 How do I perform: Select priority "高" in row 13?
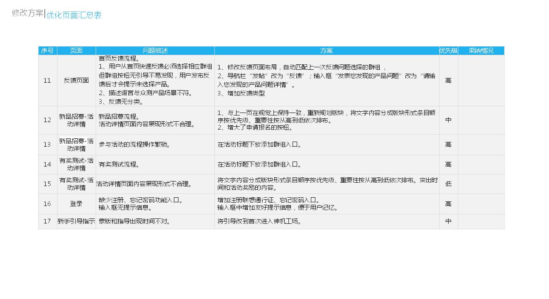(449, 145)
